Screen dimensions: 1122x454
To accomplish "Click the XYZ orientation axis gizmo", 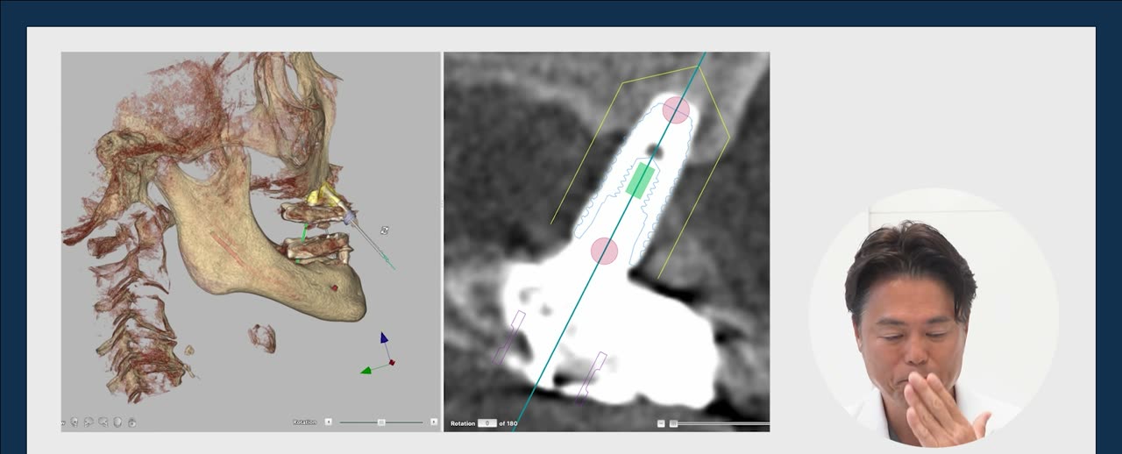I will coord(379,354).
